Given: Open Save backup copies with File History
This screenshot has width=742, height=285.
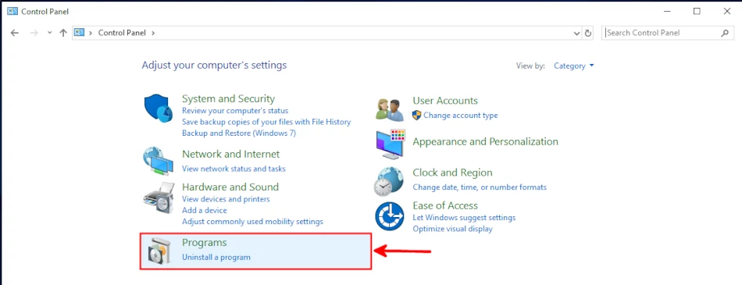Looking at the screenshot, I should point(266,122).
